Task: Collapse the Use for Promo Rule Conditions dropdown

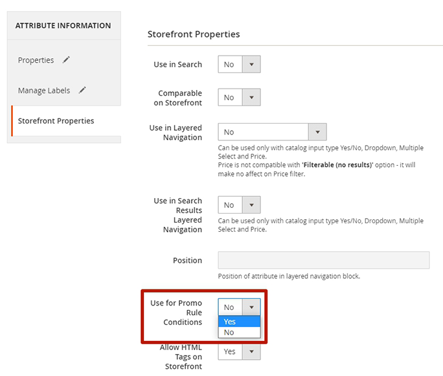Action: click(x=239, y=307)
